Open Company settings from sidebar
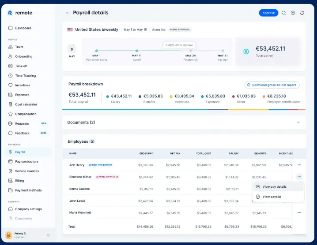 [29, 209]
